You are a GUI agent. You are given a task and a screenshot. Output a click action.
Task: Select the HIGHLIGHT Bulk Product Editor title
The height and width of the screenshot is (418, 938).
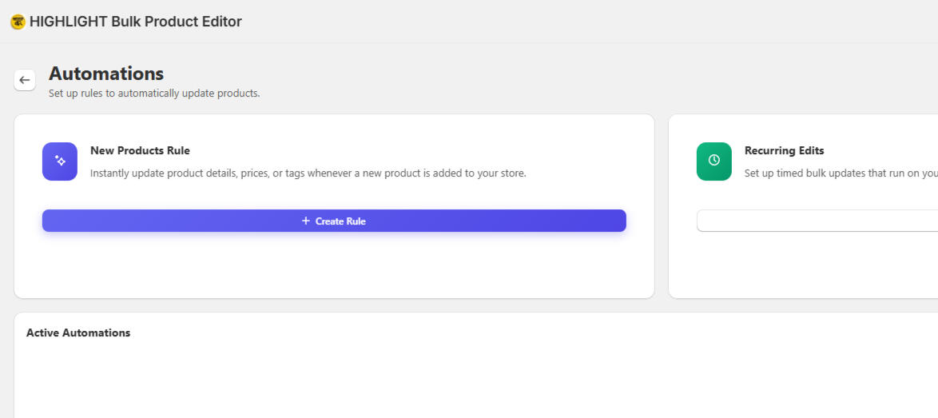136,22
